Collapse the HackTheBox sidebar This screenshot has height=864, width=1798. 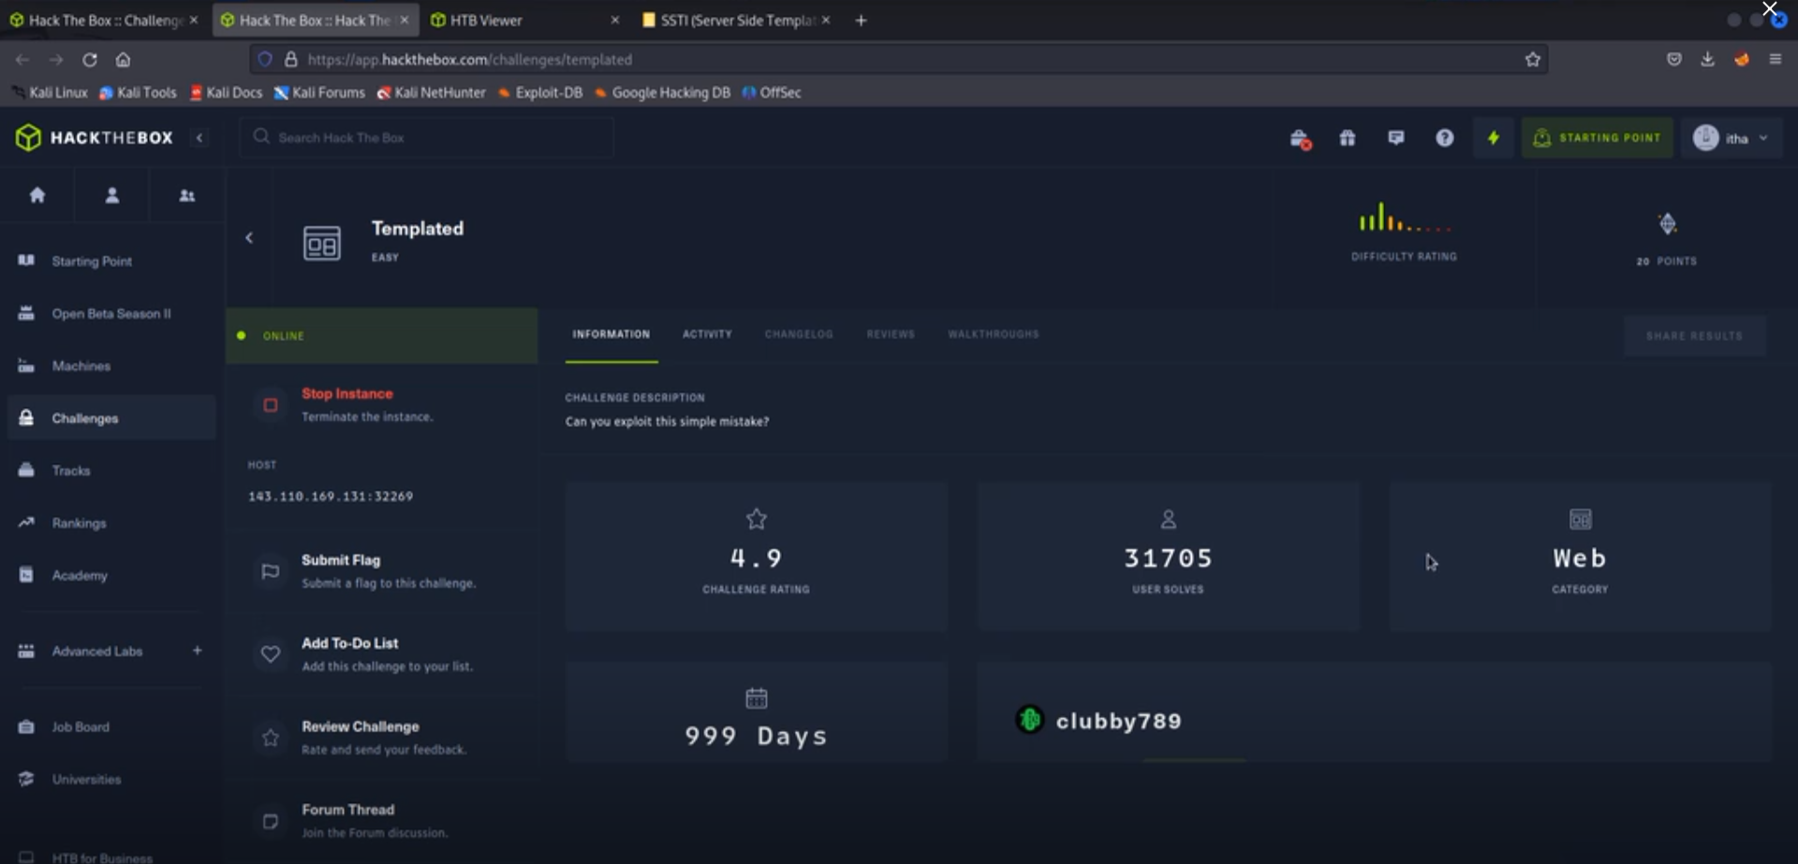[x=199, y=138]
